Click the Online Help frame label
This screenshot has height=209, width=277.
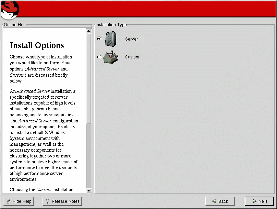point(15,25)
